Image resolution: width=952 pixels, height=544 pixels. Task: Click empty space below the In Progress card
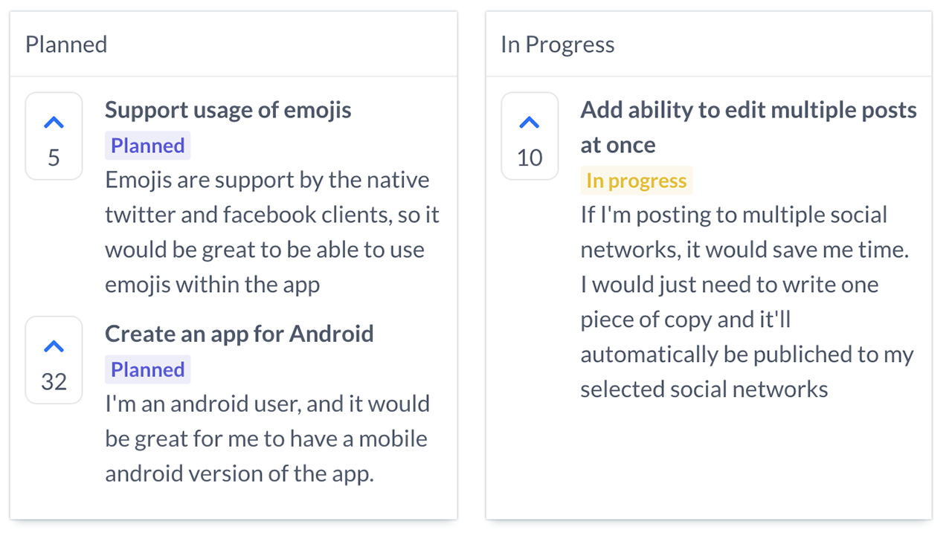pos(708,462)
